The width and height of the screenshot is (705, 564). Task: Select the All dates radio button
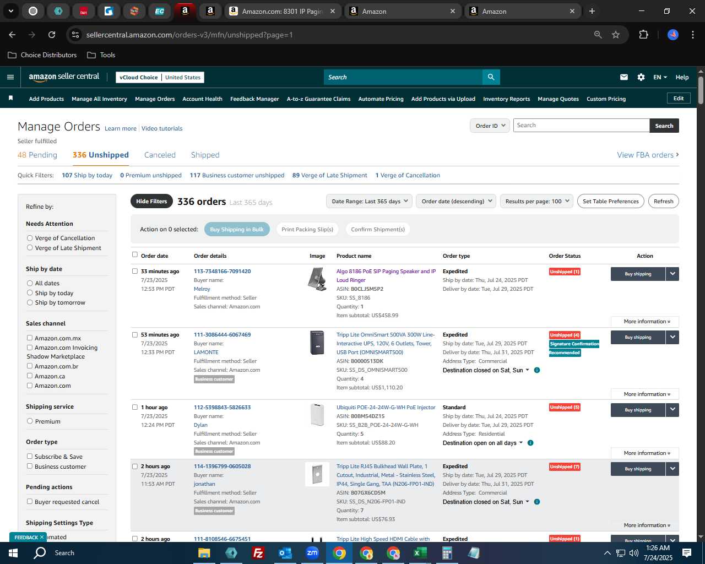pos(30,283)
